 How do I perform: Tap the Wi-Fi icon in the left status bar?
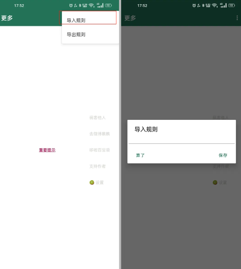point(92,5)
